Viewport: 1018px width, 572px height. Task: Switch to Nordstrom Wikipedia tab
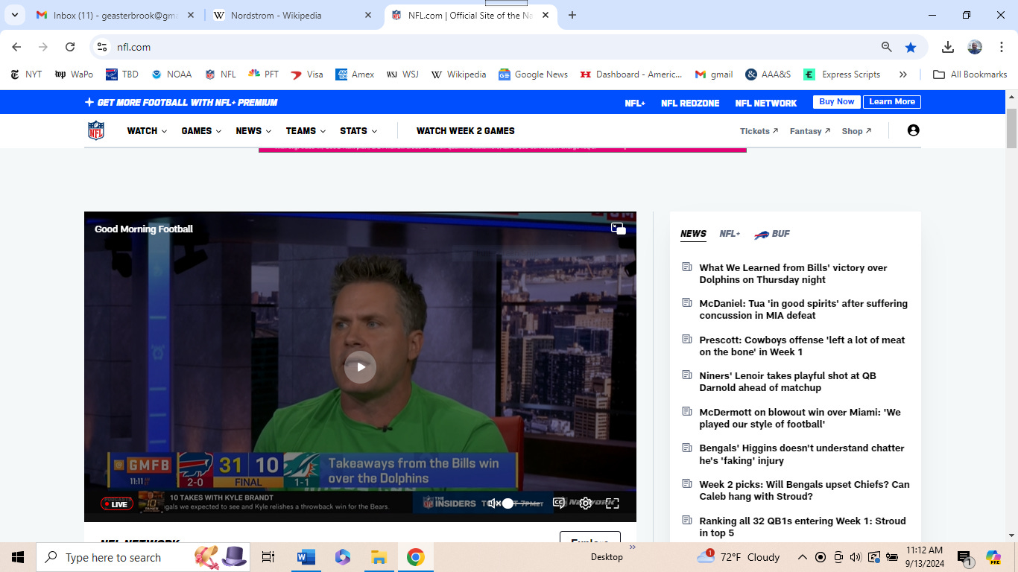293,15
